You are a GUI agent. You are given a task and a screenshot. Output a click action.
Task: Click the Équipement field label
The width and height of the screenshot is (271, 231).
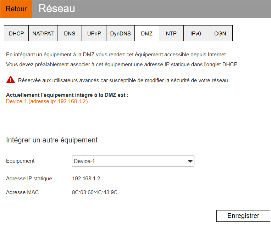tap(20, 161)
